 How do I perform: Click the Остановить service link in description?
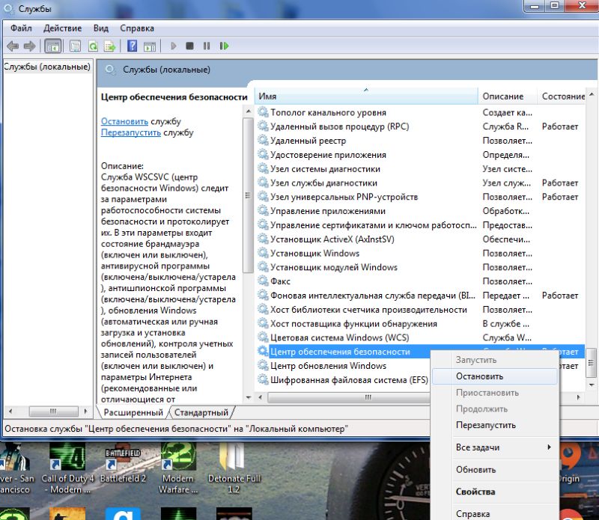click(125, 121)
